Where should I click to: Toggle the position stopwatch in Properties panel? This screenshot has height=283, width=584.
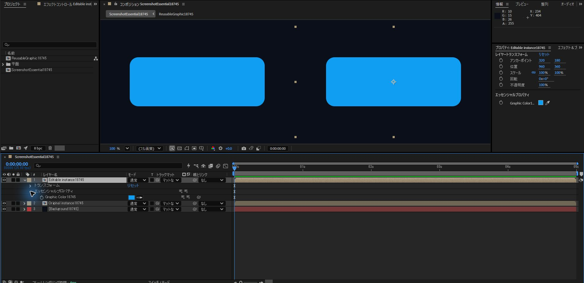coord(501,66)
